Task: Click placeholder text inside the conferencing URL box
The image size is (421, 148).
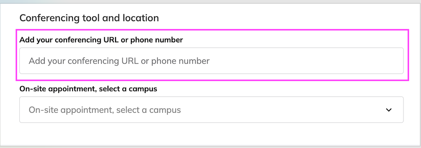Action: coord(119,61)
